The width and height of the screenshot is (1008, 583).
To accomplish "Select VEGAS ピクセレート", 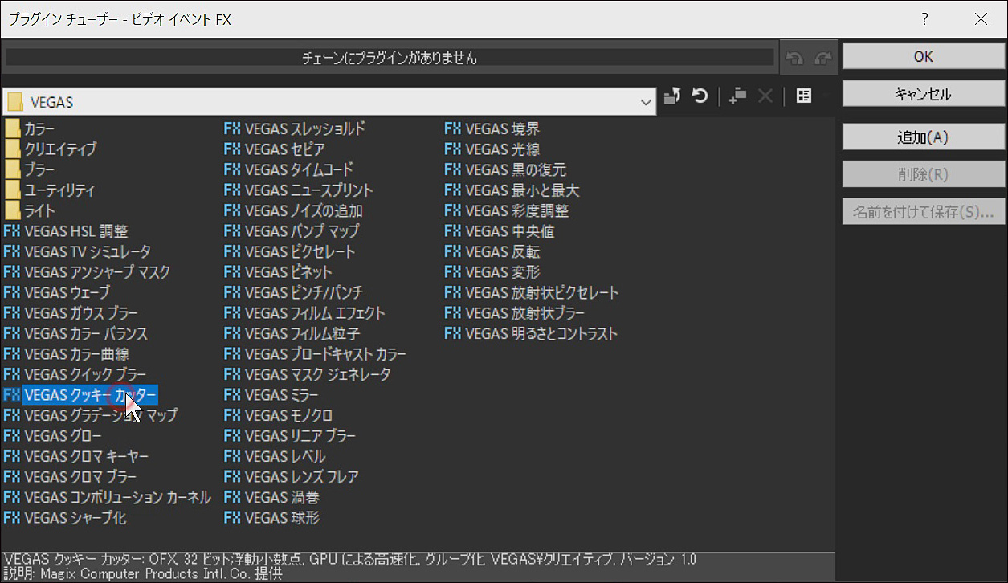I will pos(290,252).
